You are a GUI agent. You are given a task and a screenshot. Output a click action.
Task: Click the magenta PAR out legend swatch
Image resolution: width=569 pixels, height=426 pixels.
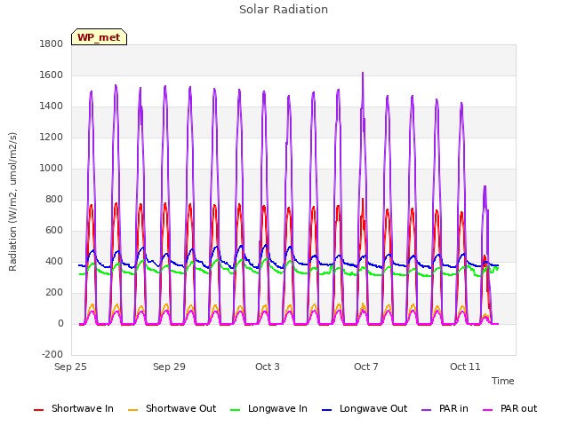[x=488, y=410]
